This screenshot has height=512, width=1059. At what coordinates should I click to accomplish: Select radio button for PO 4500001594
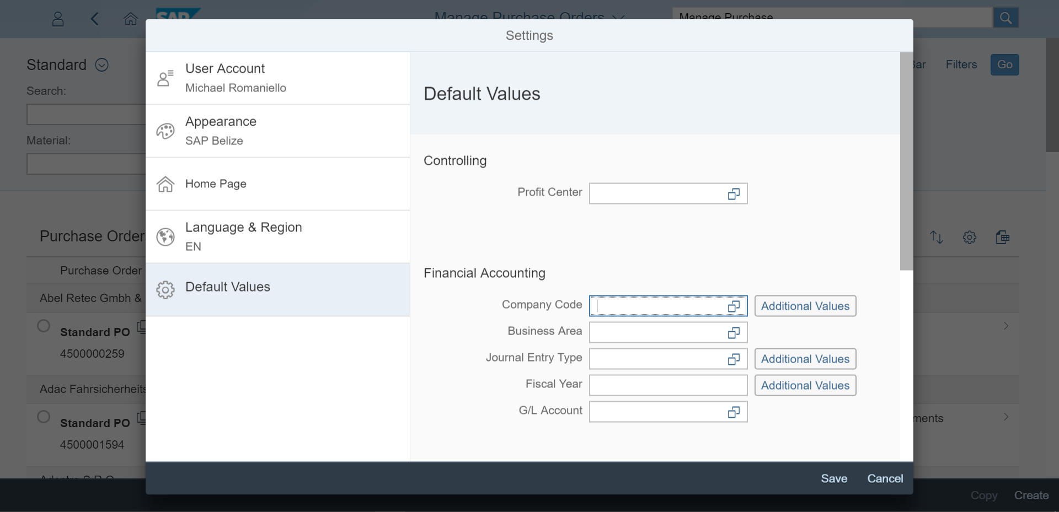44,417
